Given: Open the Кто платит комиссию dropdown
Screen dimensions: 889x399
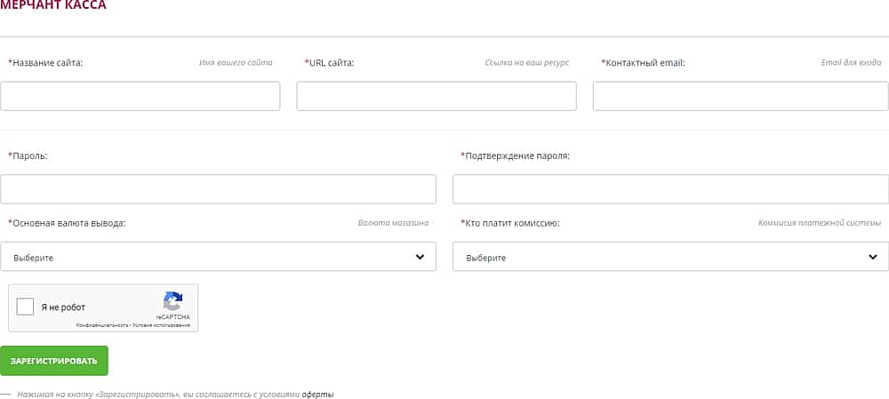Looking at the screenshot, I should [670, 257].
